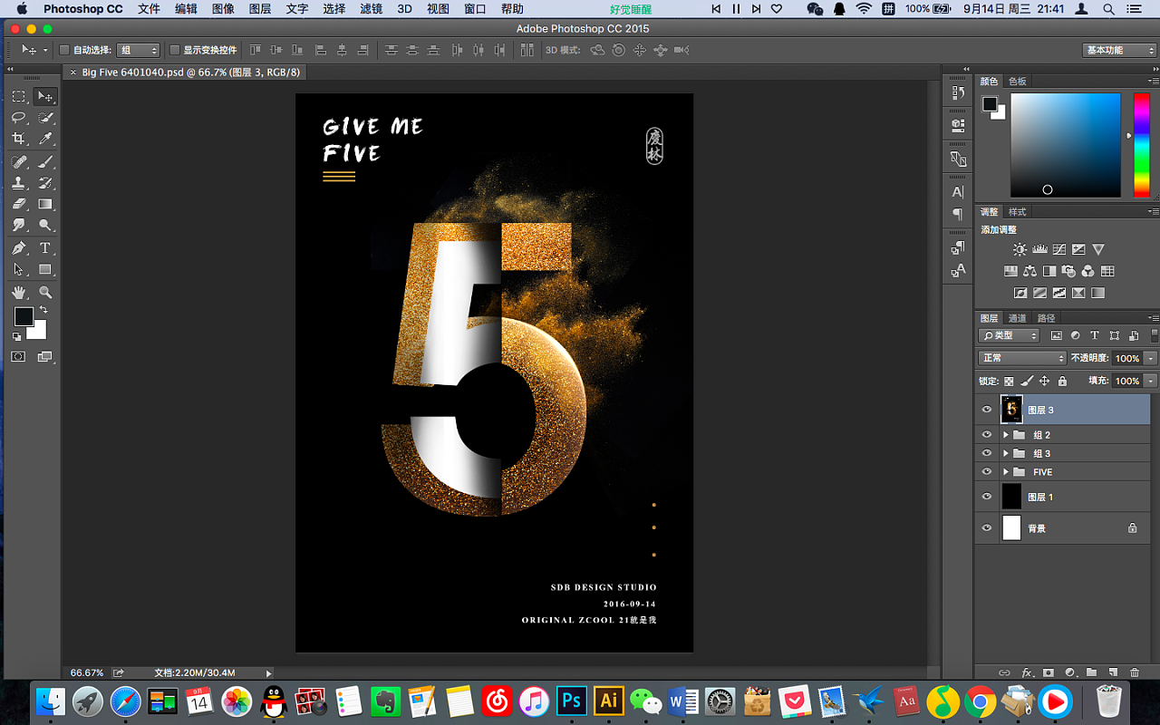Screen dimensions: 1160x725
Task: Select the Dodge tool
Action: (x=45, y=225)
